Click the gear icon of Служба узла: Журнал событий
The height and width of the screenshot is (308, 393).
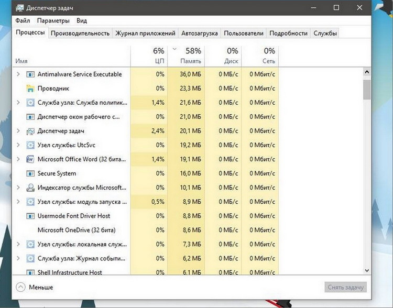(x=30, y=258)
